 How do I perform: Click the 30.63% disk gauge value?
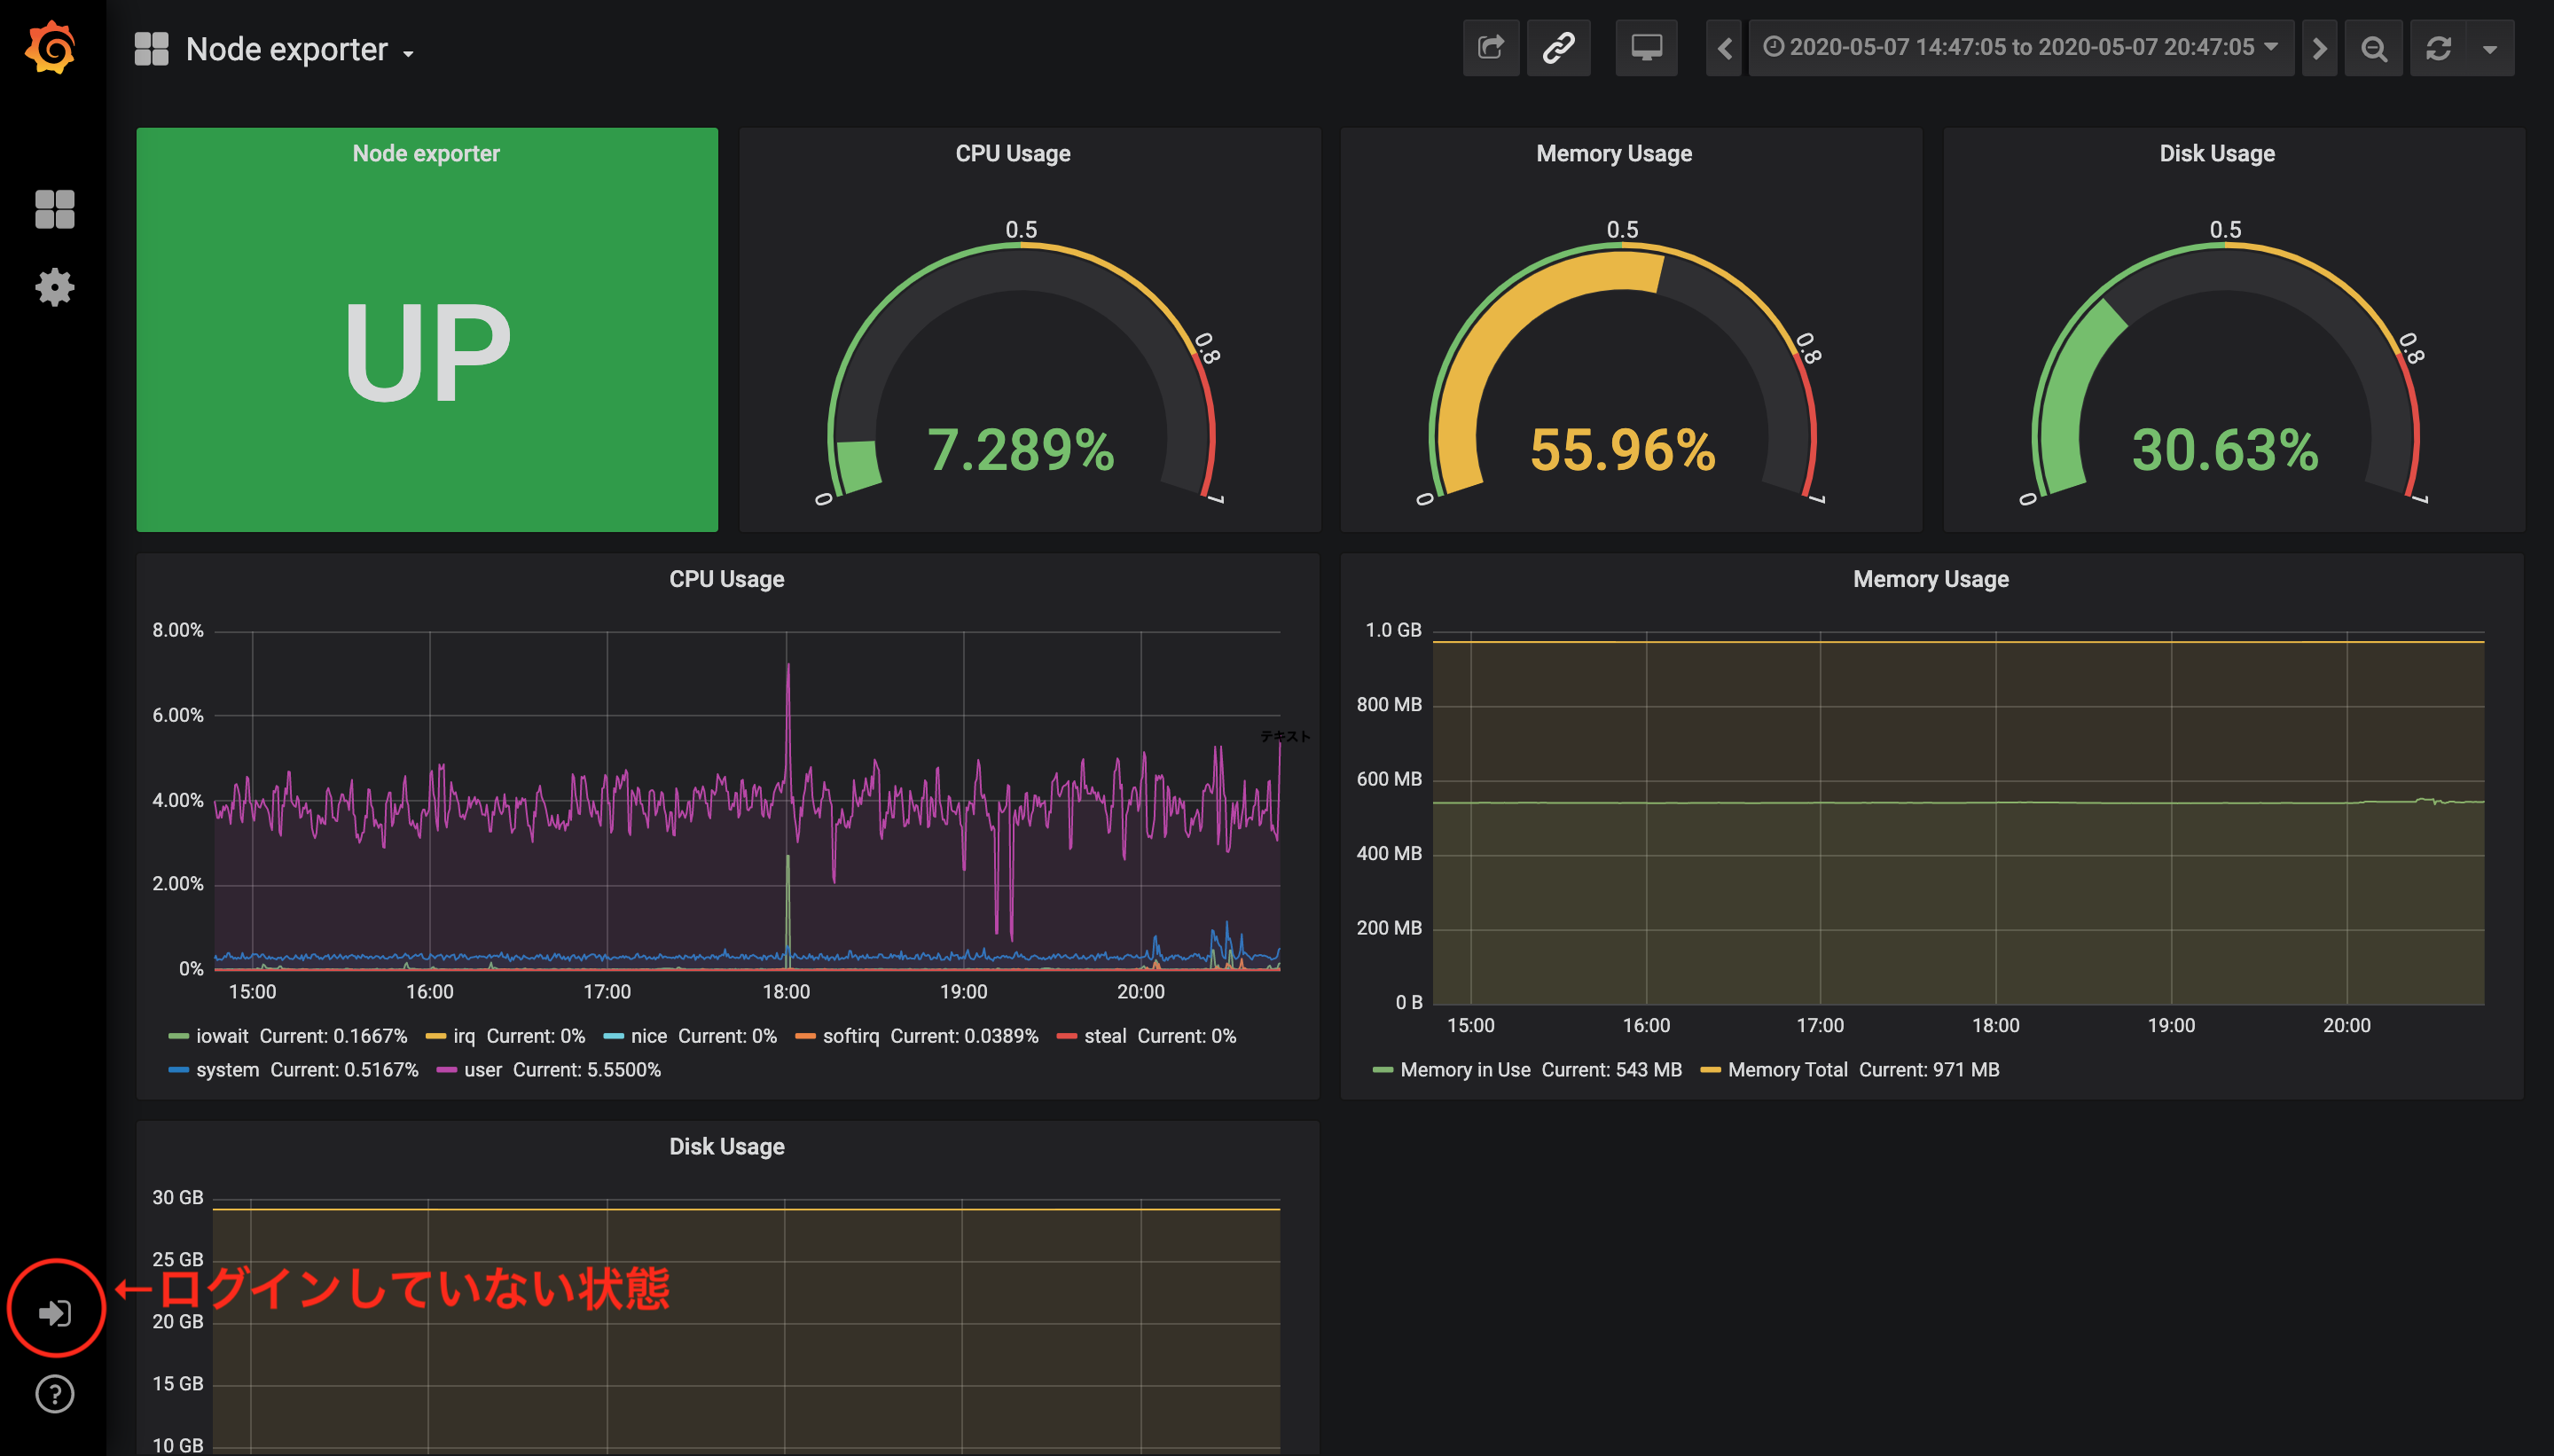pos(2225,449)
